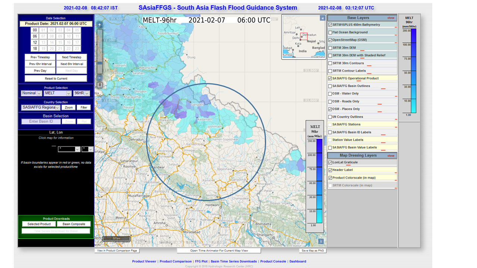Open the Dashboard link at page bottom

[298, 261]
